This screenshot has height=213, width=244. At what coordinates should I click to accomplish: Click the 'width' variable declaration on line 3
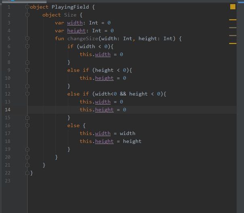point(75,23)
